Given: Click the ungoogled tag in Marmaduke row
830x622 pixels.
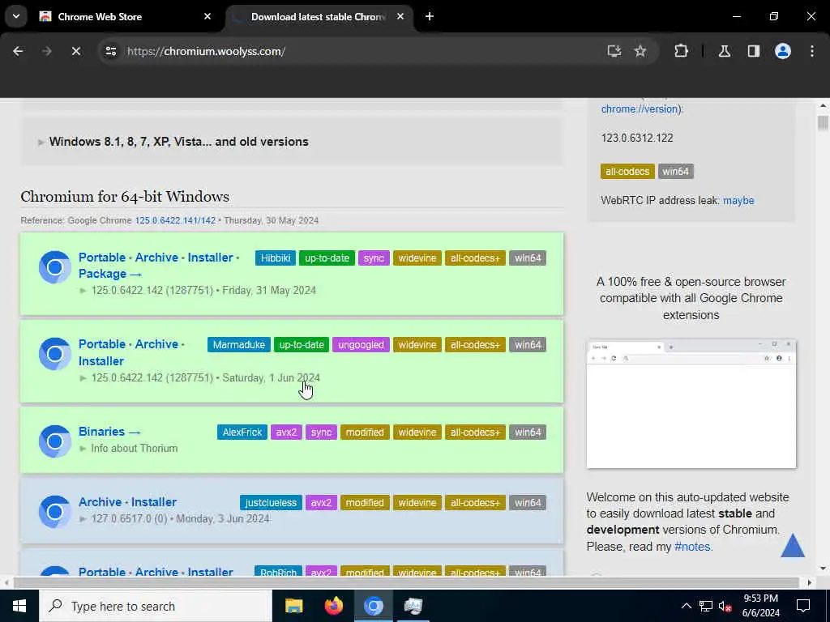Looking at the screenshot, I should pos(361,345).
